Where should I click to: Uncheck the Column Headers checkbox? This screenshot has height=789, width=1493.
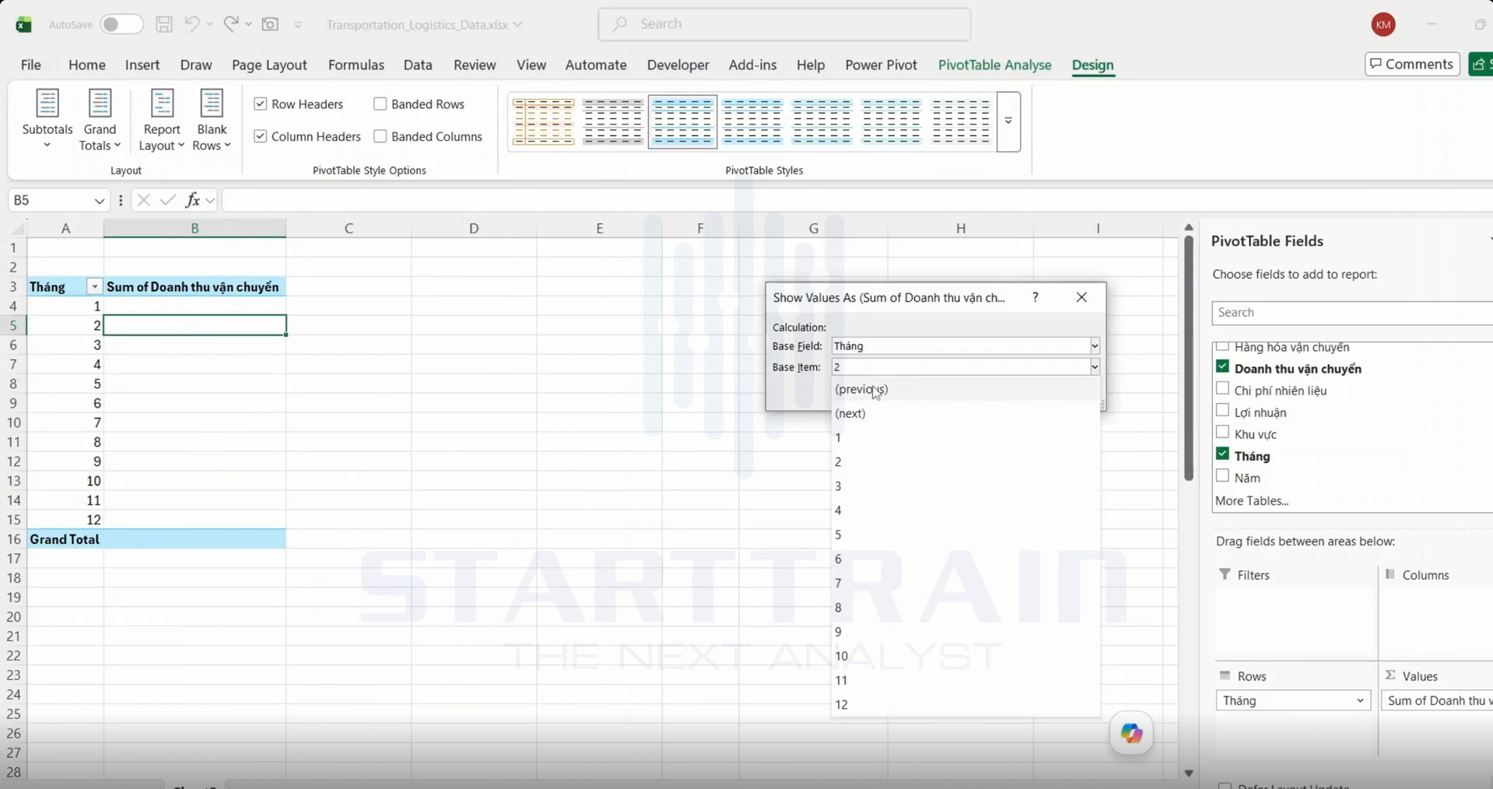coord(261,136)
